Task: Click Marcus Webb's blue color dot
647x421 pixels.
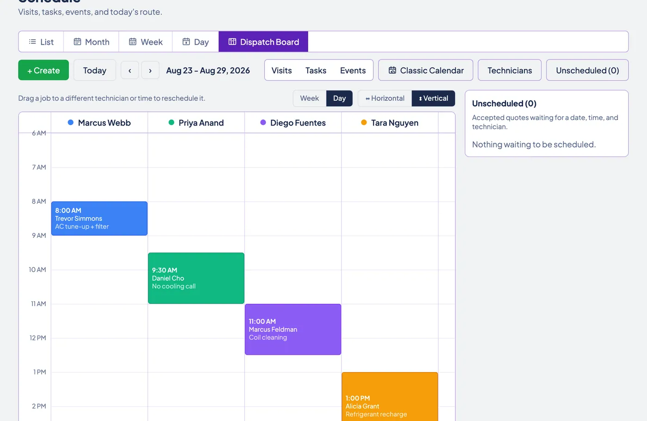Action: pos(71,122)
